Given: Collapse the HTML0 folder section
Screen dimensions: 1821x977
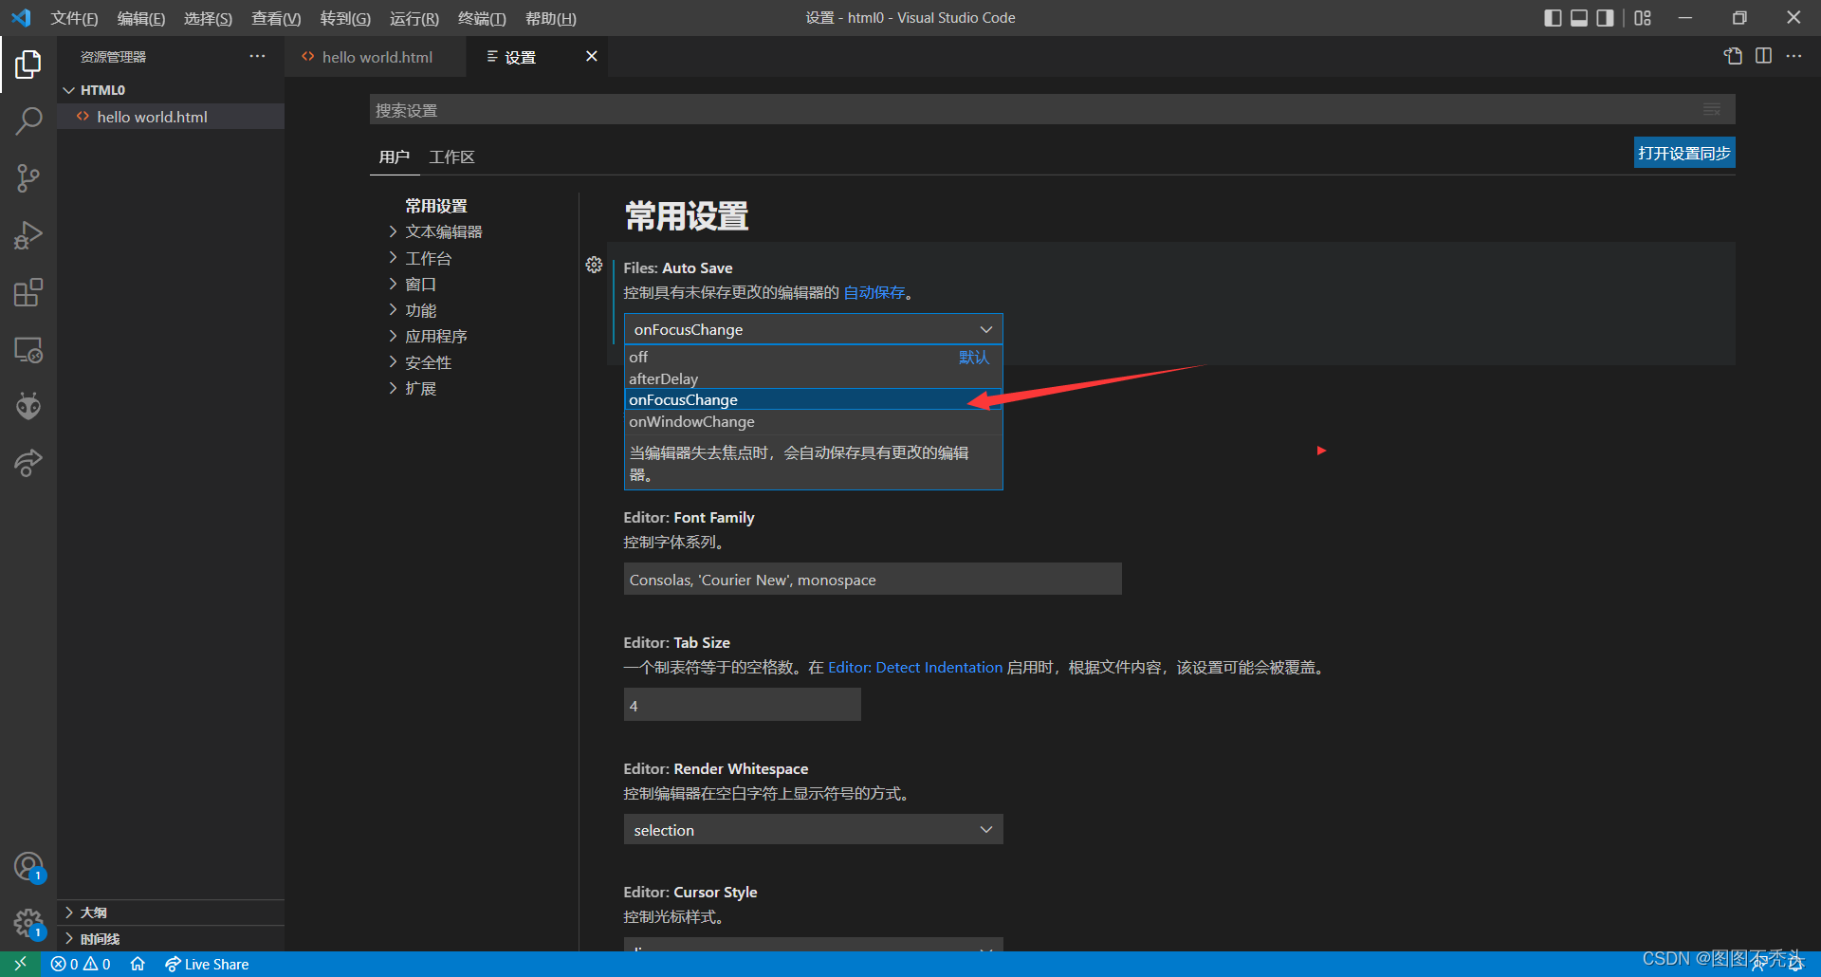Looking at the screenshot, I should pyautogui.click(x=171, y=90).
